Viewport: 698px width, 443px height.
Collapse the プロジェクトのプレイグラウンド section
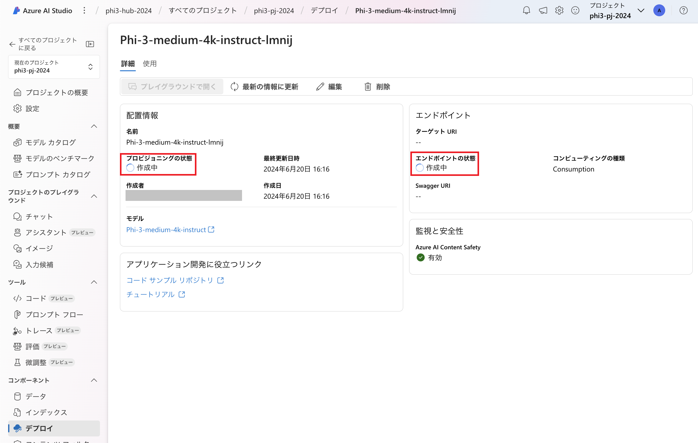coord(94,196)
